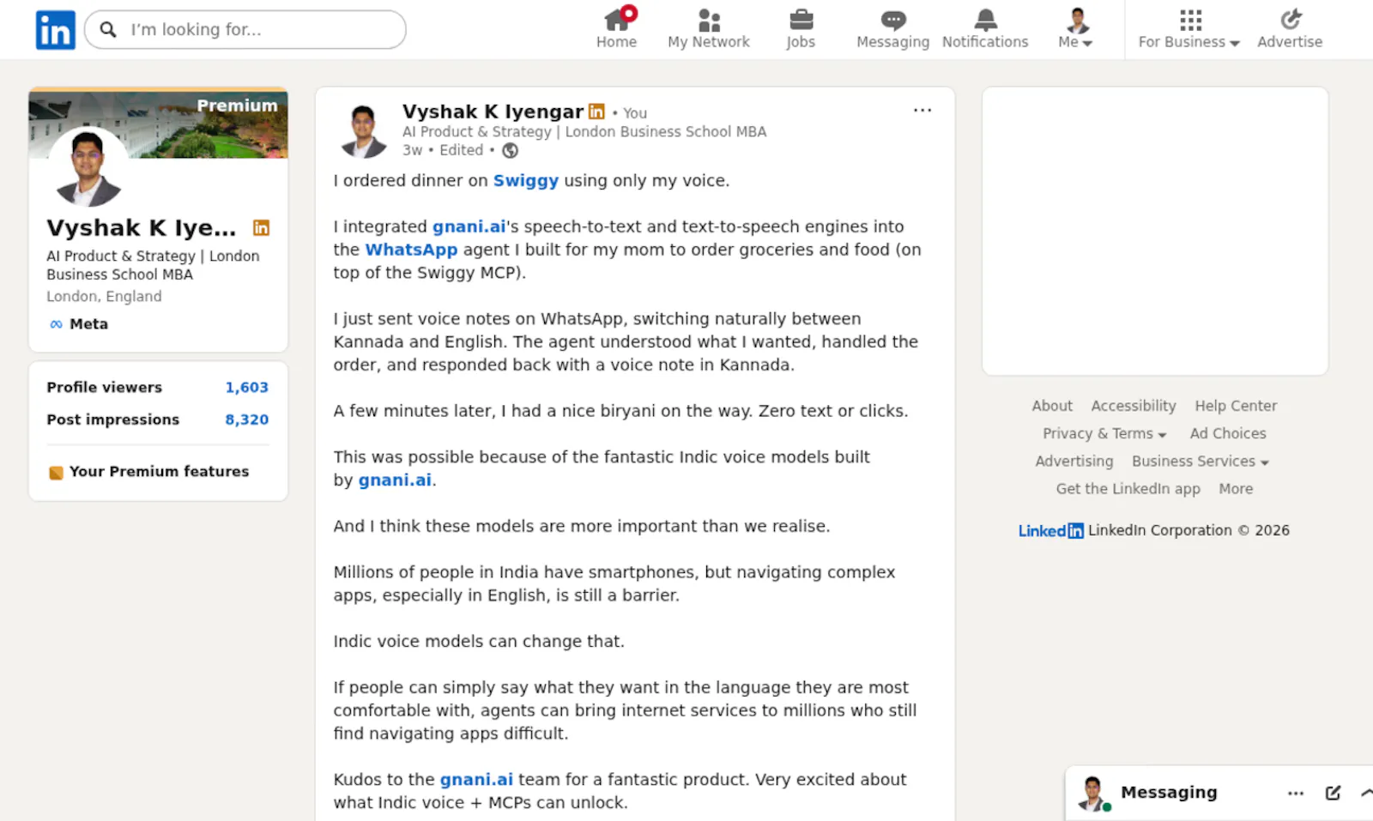Open Your Premium features

click(159, 471)
